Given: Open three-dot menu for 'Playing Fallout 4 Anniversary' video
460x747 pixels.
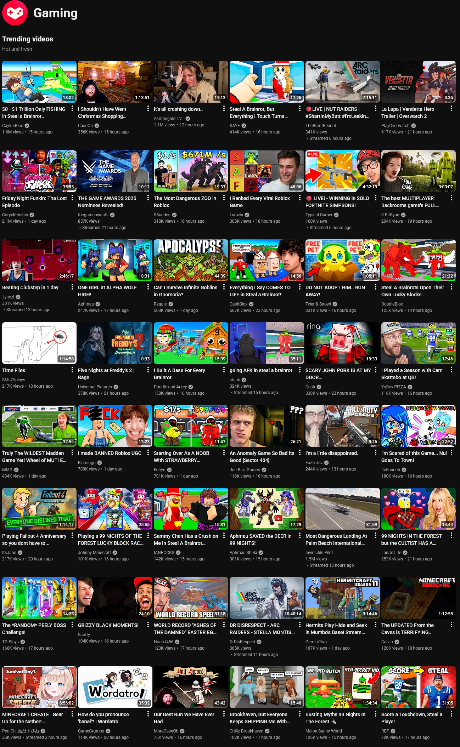Looking at the screenshot, I should click(72, 536).
